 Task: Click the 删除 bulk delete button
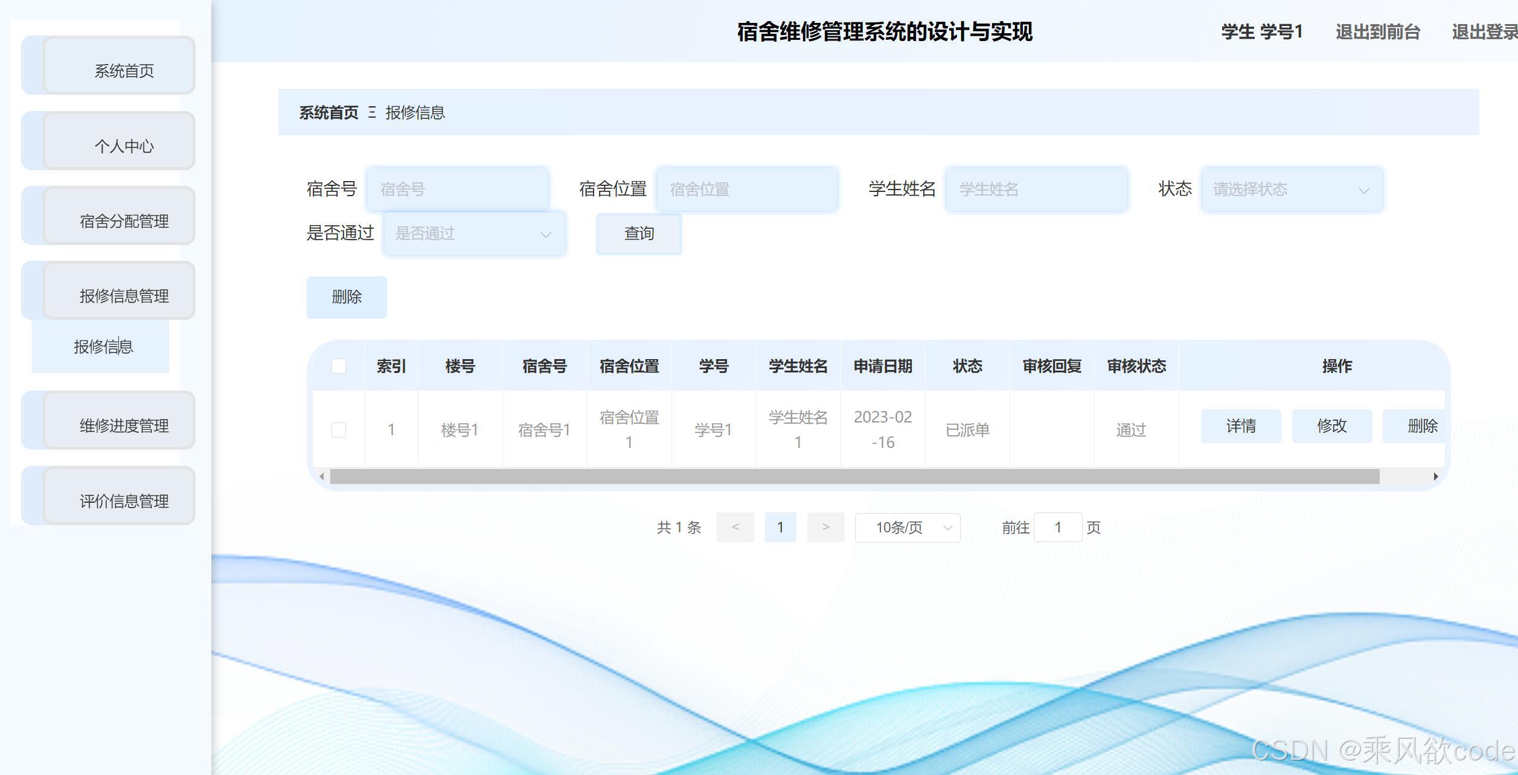click(x=347, y=297)
